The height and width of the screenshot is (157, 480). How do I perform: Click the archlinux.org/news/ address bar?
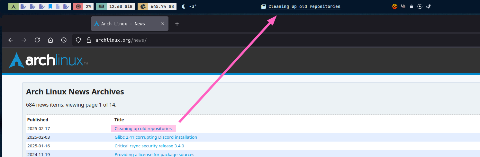(193, 40)
